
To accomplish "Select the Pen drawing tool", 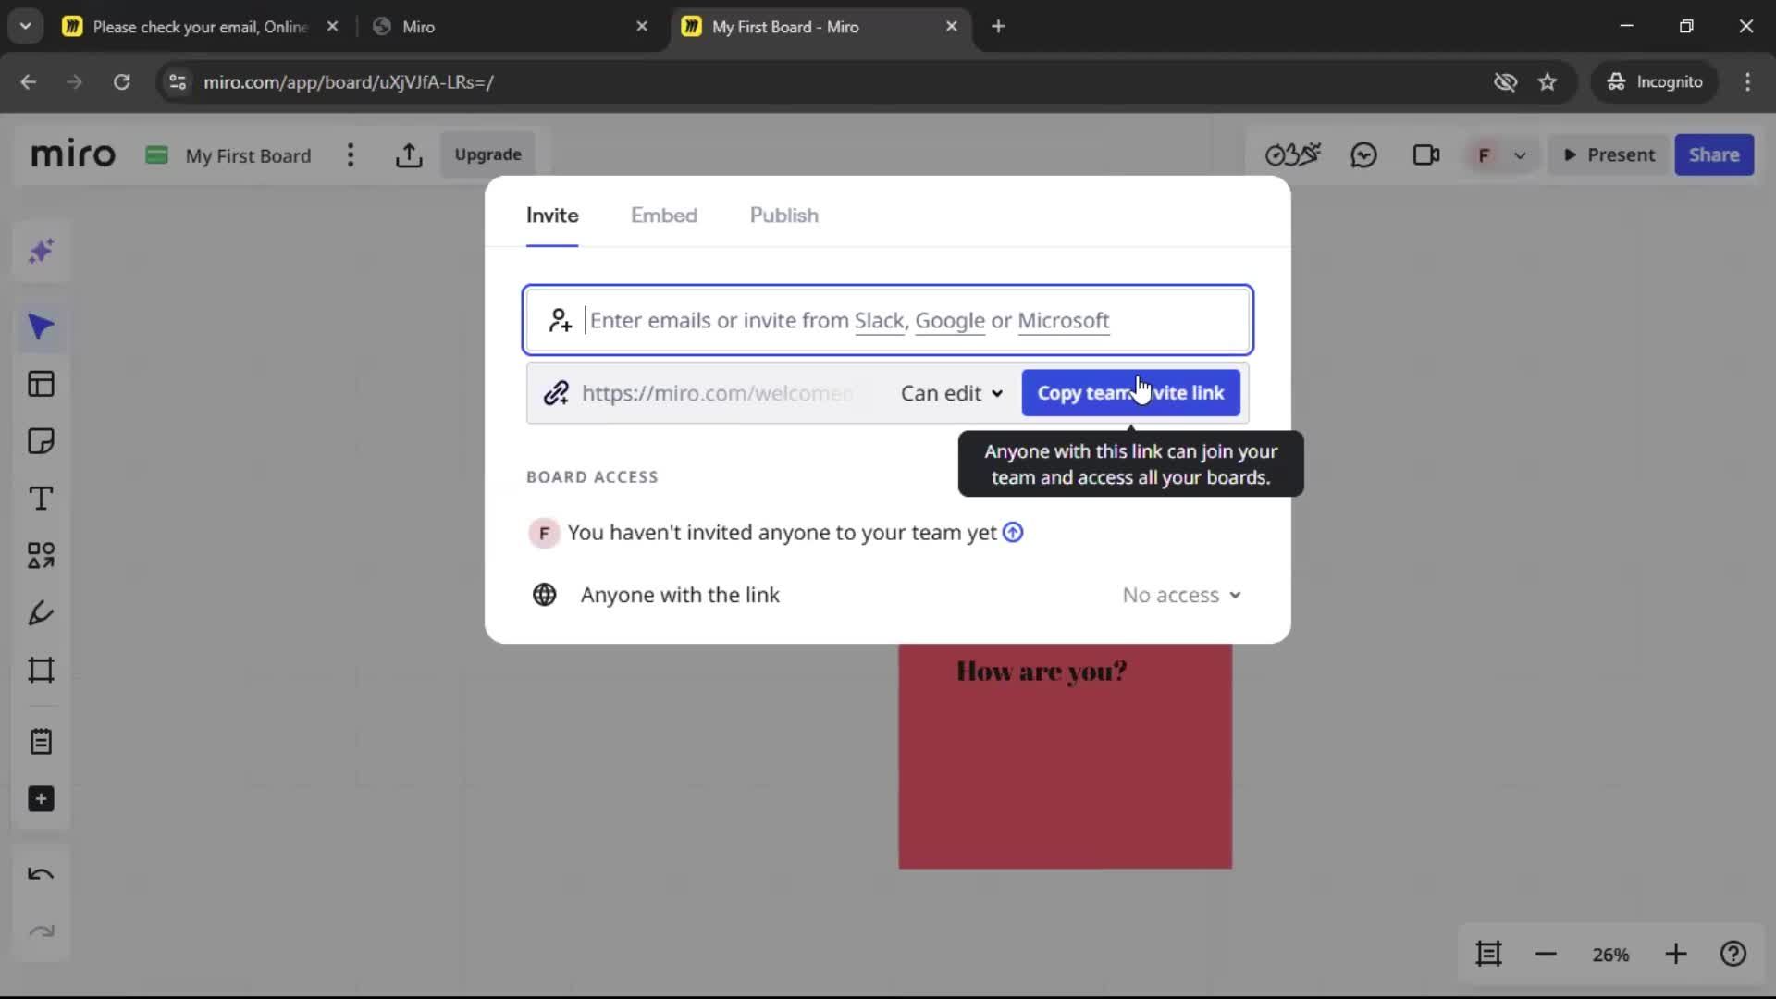I will click(41, 613).
